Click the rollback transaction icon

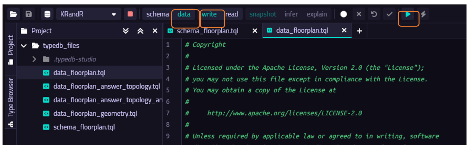tap(374, 14)
